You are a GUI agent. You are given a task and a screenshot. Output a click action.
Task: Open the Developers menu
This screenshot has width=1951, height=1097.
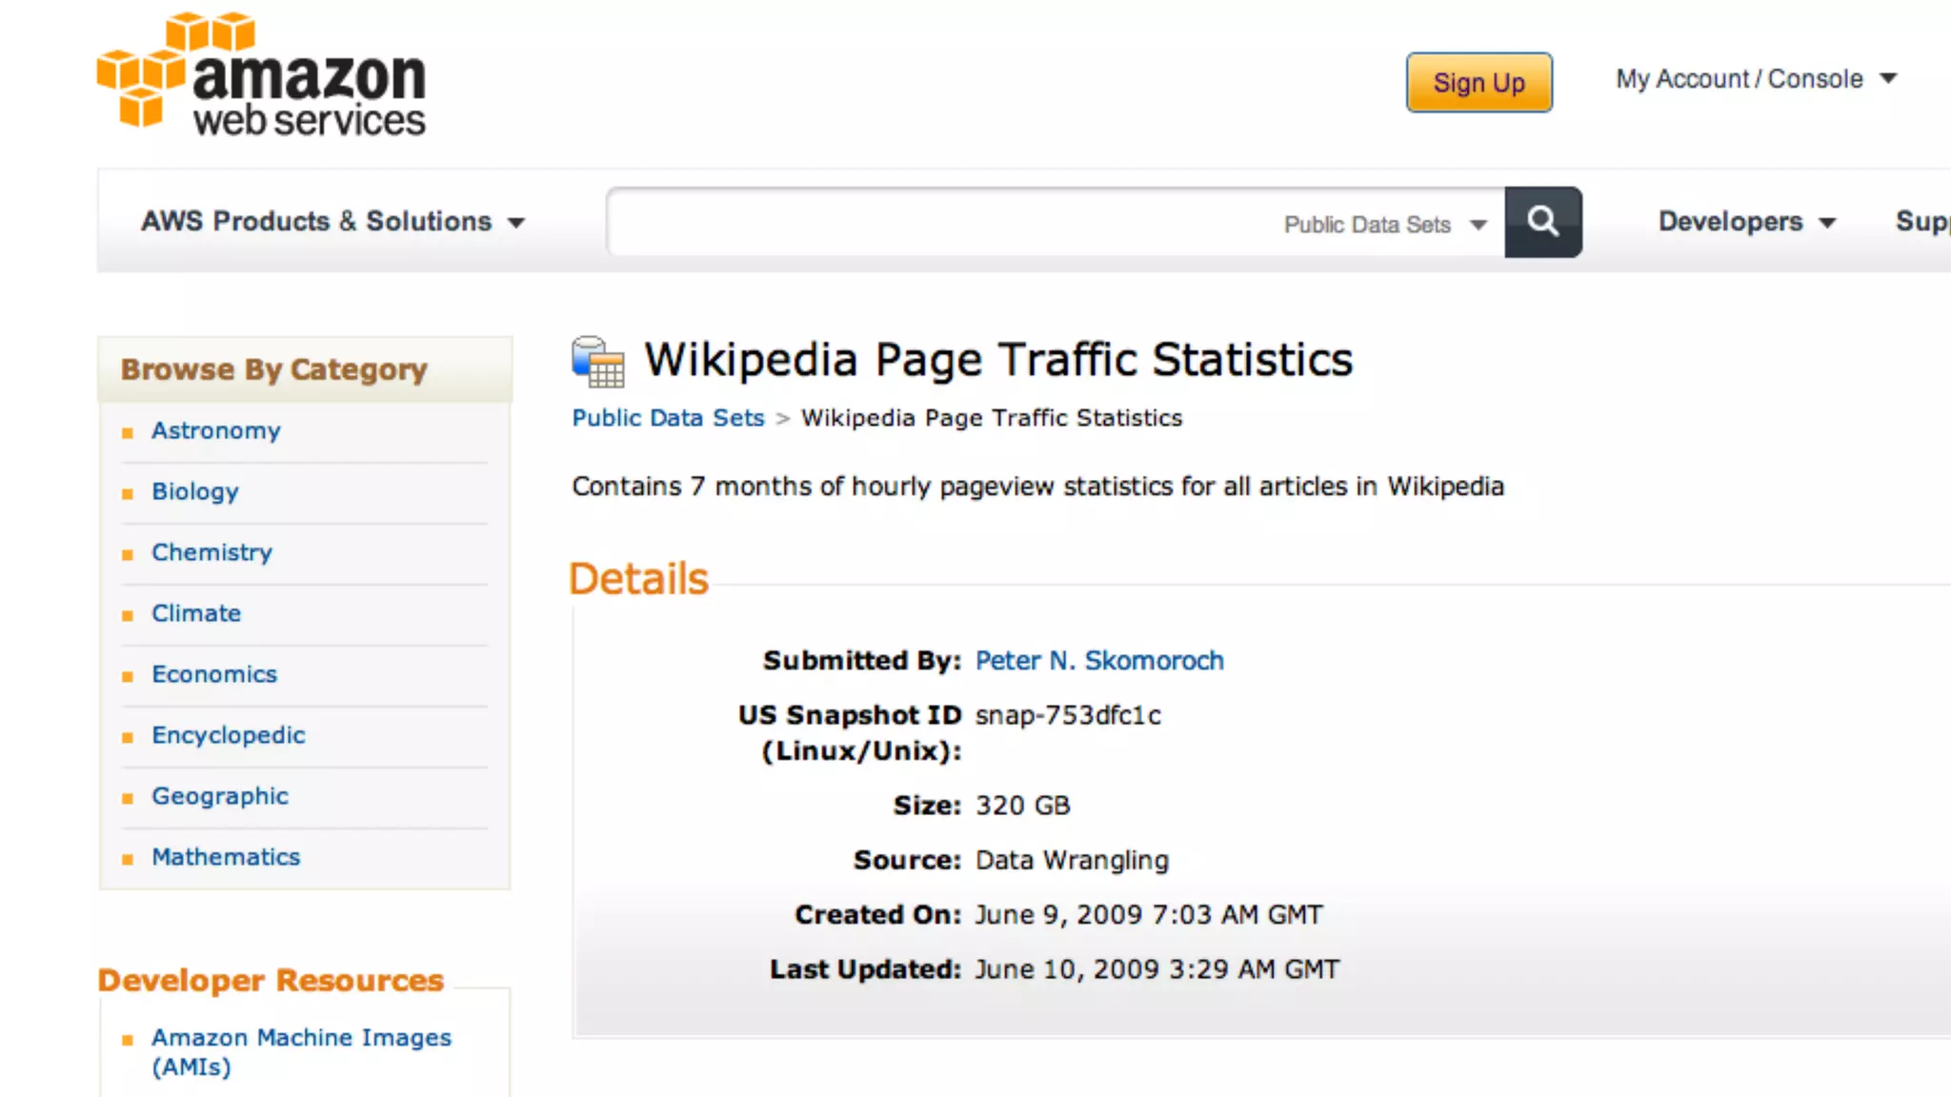[1745, 222]
